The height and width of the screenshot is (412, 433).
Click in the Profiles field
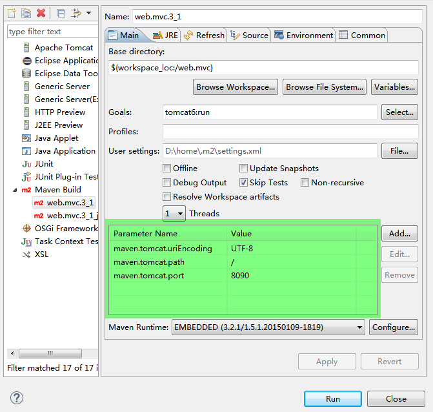tap(290, 132)
